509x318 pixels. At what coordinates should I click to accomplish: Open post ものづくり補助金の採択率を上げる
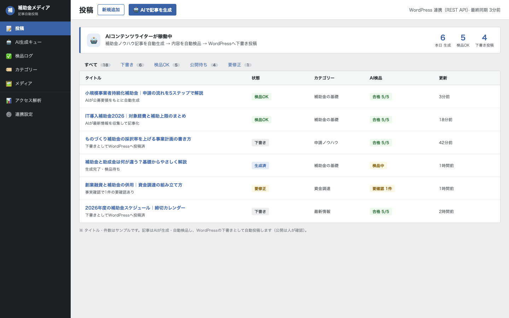click(x=138, y=139)
